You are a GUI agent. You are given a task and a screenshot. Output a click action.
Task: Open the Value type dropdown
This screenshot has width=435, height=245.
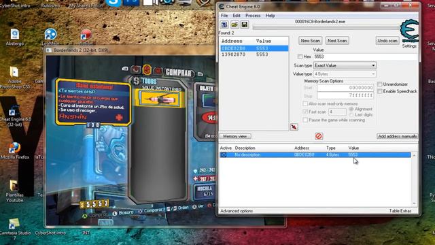pyautogui.click(x=345, y=74)
